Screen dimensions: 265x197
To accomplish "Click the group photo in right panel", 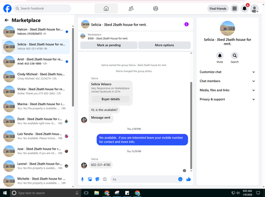I will (227, 29).
